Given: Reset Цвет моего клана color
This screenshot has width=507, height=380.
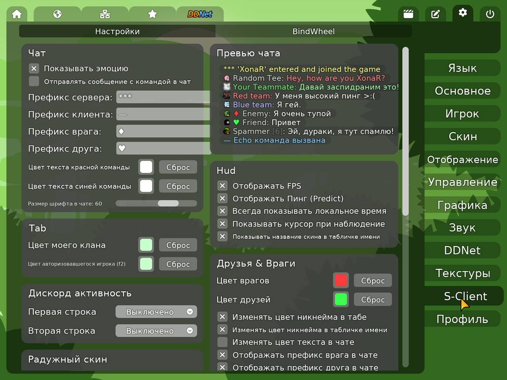Looking at the screenshot, I should tap(178, 245).
